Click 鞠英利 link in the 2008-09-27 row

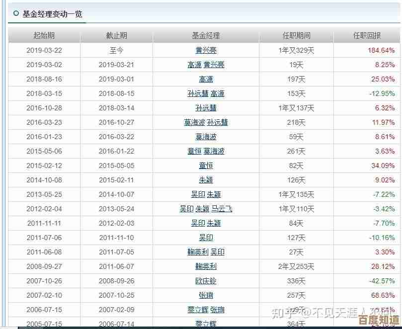click(x=206, y=266)
